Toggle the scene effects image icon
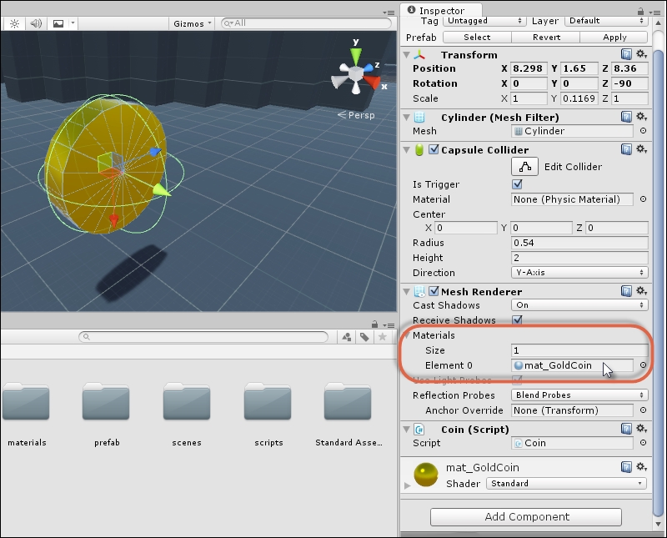 point(57,24)
